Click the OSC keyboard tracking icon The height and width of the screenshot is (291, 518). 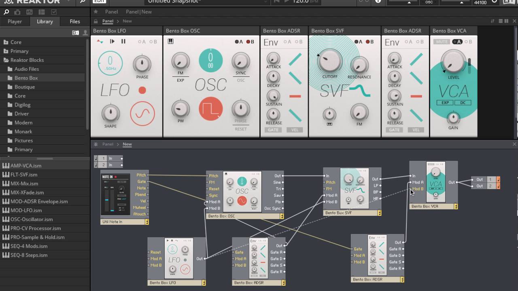point(170,41)
